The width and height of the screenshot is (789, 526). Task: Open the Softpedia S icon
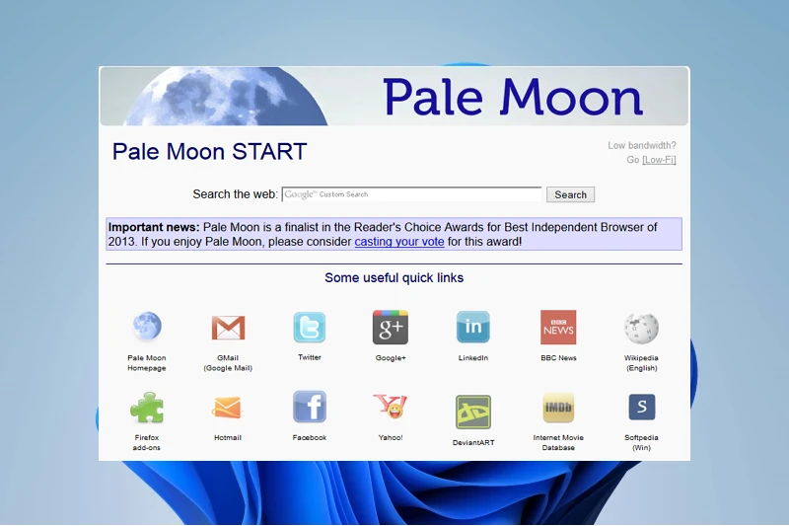642,407
